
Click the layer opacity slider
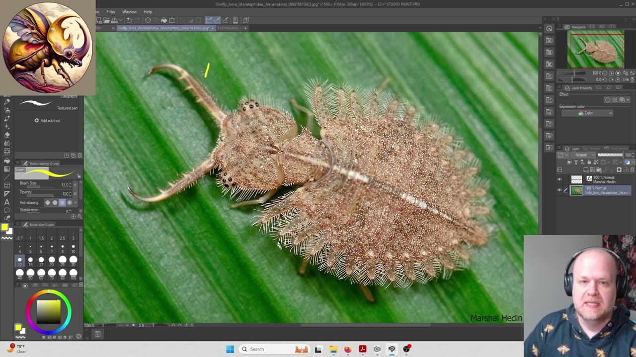(610, 155)
